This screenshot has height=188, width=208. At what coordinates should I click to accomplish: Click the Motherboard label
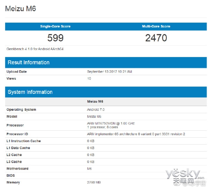tap(17, 169)
